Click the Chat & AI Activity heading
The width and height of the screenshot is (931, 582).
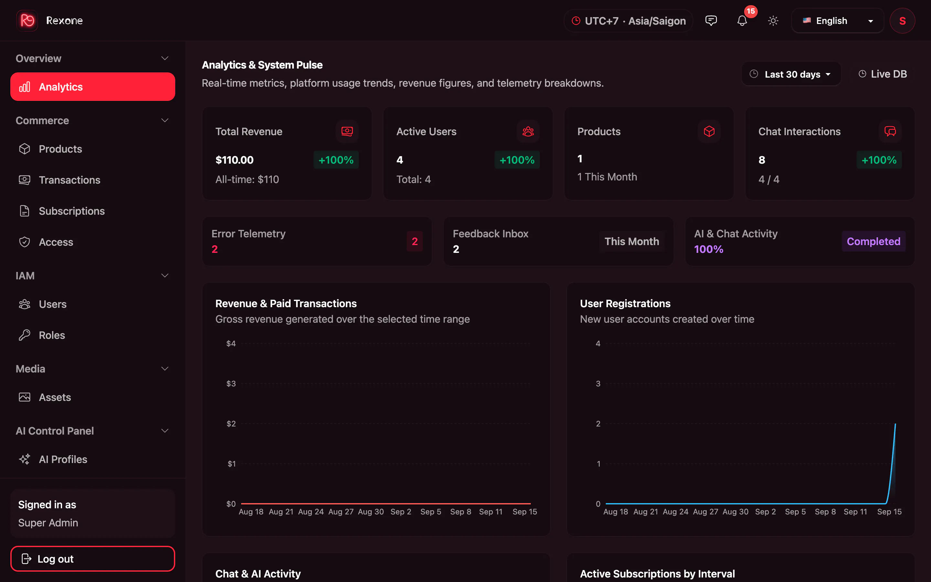coord(258,574)
